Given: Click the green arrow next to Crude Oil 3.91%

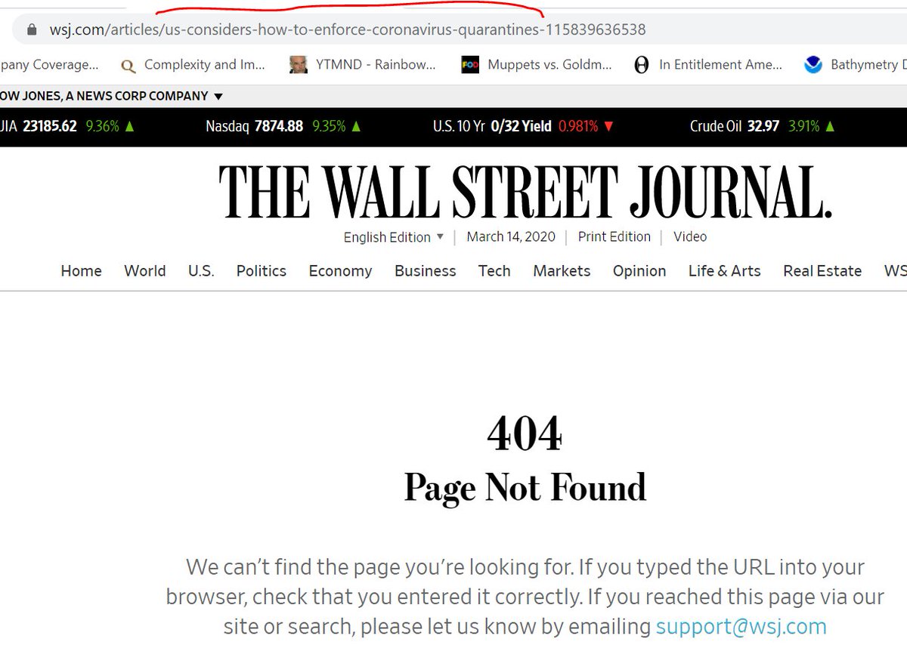Looking at the screenshot, I should click(x=831, y=126).
